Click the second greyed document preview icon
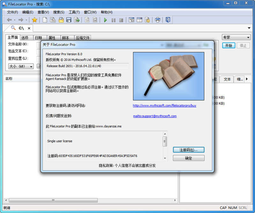The height and width of the screenshot is (213, 255). pos(95,20)
